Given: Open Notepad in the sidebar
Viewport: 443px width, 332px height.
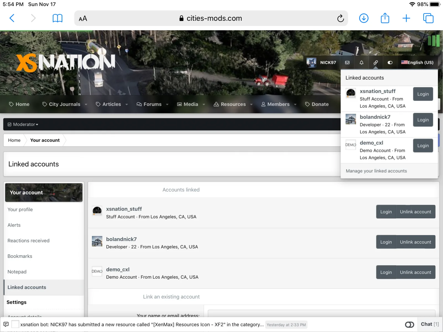Looking at the screenshot, I should (44, 272).
